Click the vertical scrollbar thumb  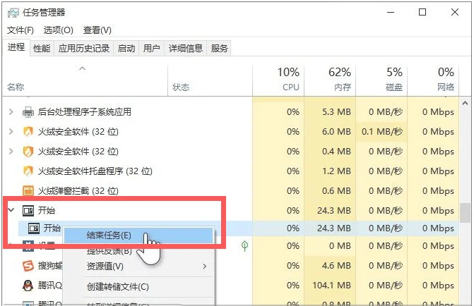[466, 213]
